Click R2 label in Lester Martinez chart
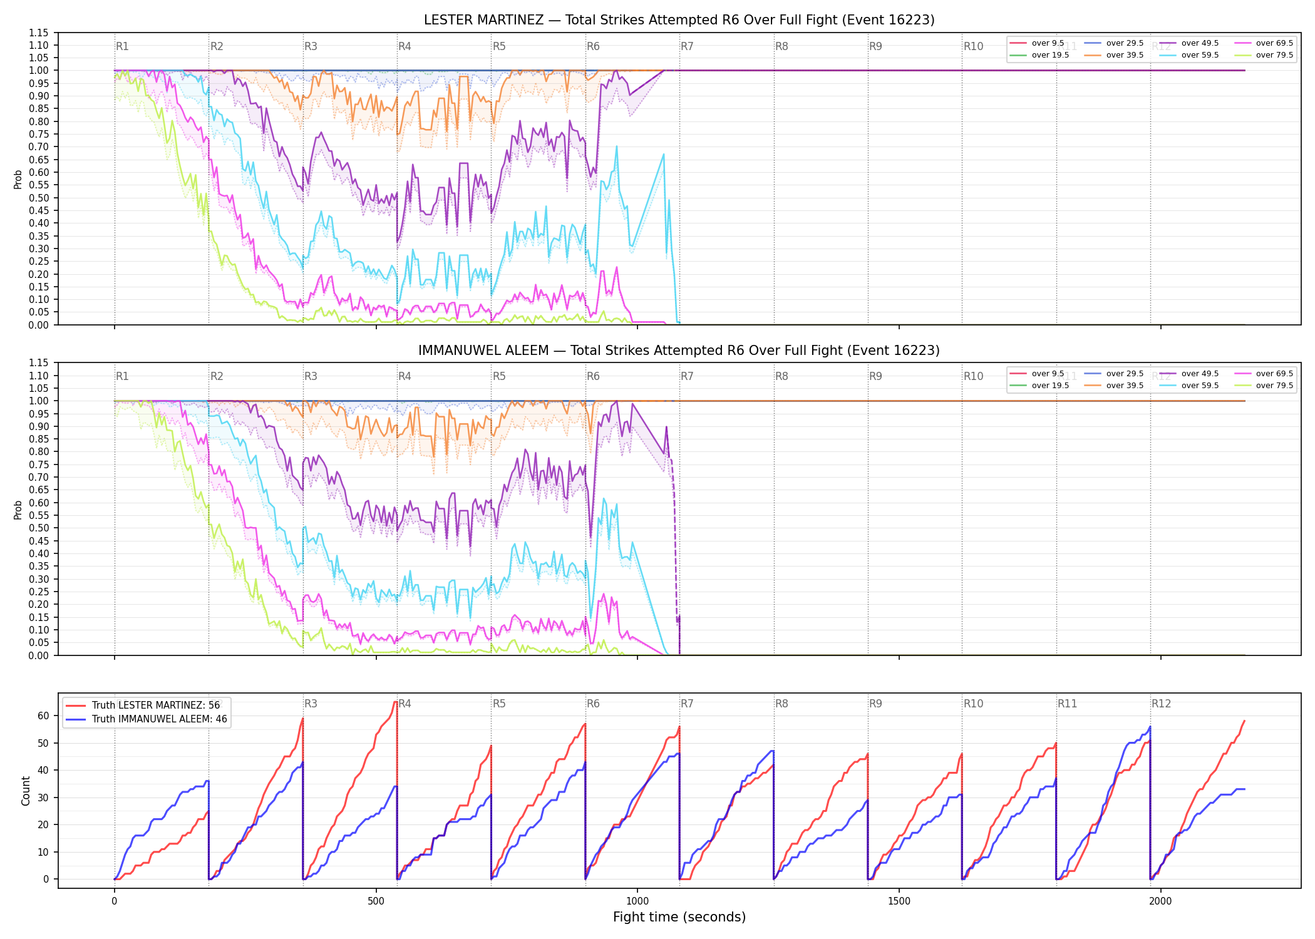1315x939 pixels. [x=217, y=46]
